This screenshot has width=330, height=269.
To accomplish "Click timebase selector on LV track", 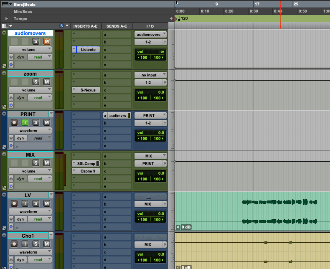I will 11,227.
